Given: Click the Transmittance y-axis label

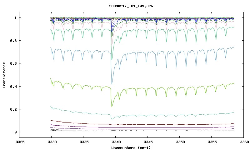Looking at the screenshot, I should (4, 75).
